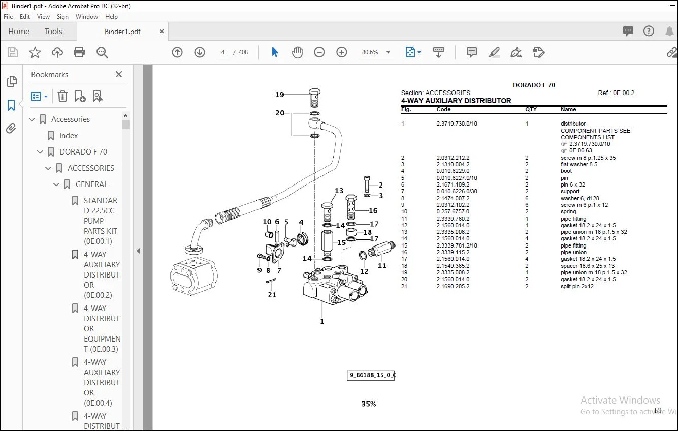Select the "spacer 18.6 x 25 x 13" entry
The height and width of the screenshot is (431, 678).
[x=588, y=266]
